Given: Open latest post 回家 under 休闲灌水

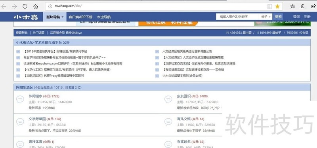Looking at the screenshot, I should 38,108.
